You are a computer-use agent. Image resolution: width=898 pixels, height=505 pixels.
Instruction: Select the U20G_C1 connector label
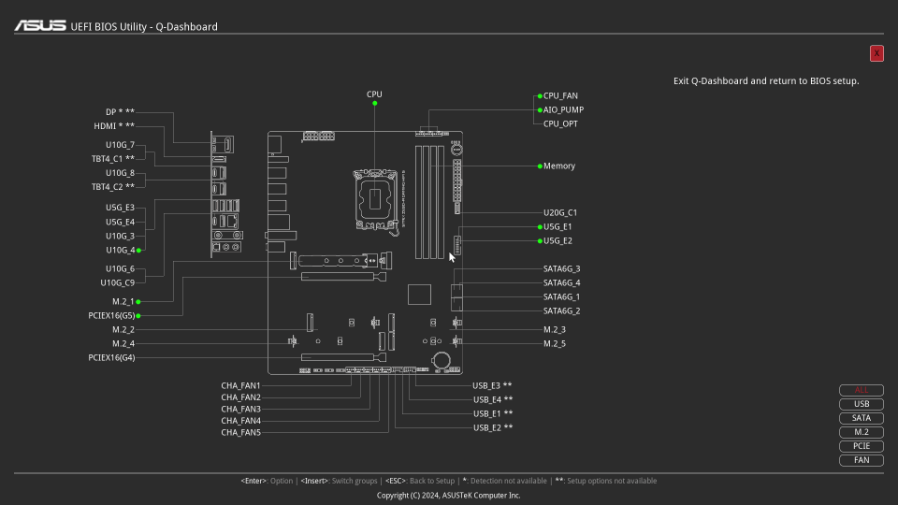[x=560, y=213]
